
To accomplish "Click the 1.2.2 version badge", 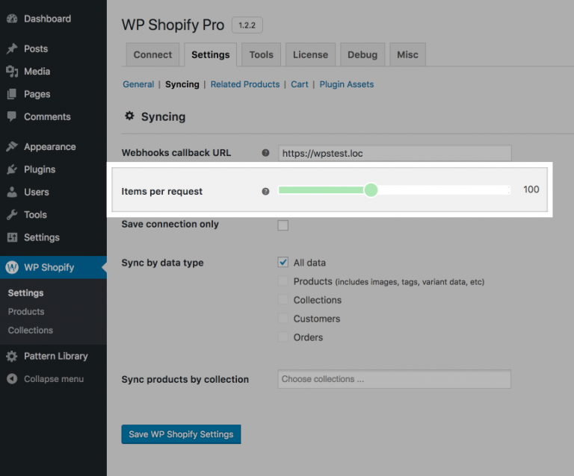I will pyautogui.click(x=247, y=25).
